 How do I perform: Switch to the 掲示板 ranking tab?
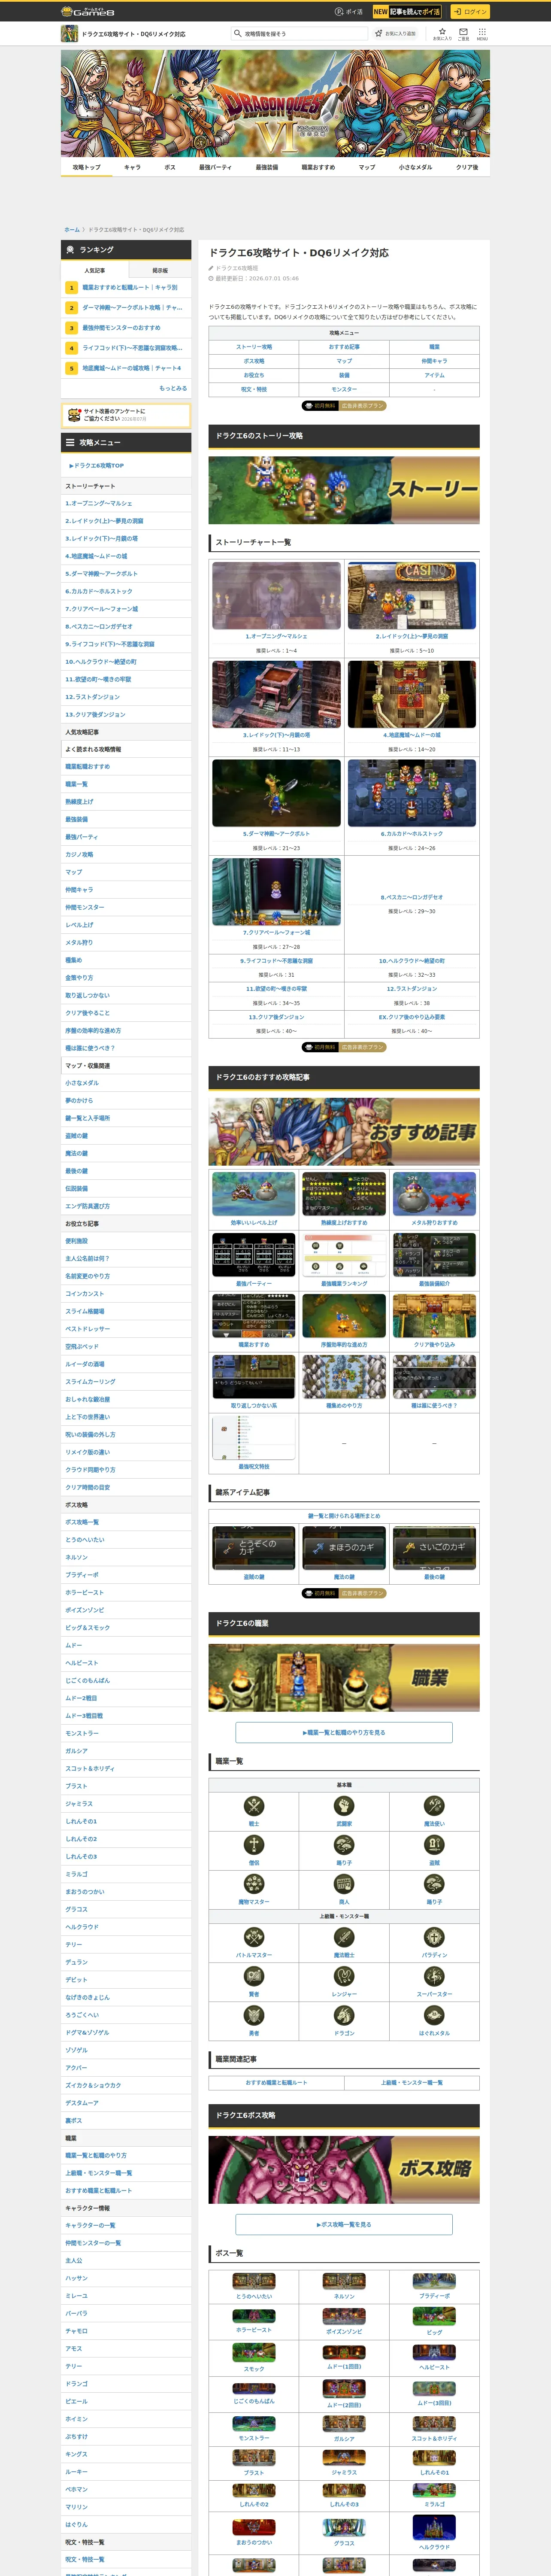coord(160,270)
